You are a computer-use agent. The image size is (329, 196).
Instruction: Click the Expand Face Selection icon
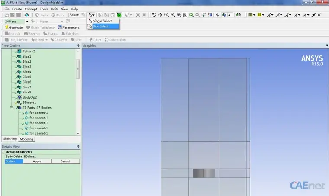[x=138, y=15]
